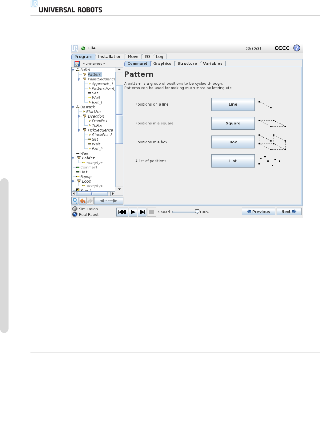Open the Move tab
Image resolution: width=320 pixels, height=425 pixels.
tap(133, 56)
